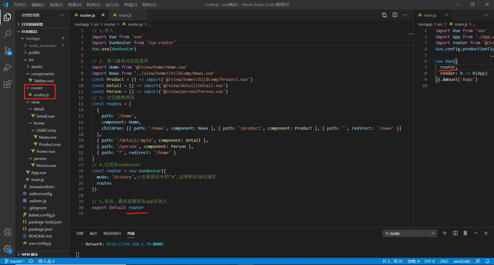Open the Run and Debug view

pos(7,67)
